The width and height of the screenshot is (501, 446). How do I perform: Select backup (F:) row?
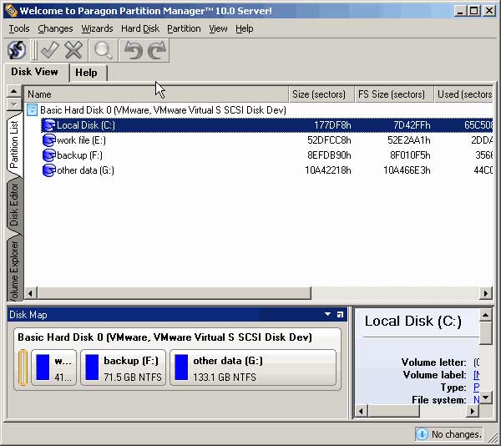pyautogui.click(x=267, y=155)
